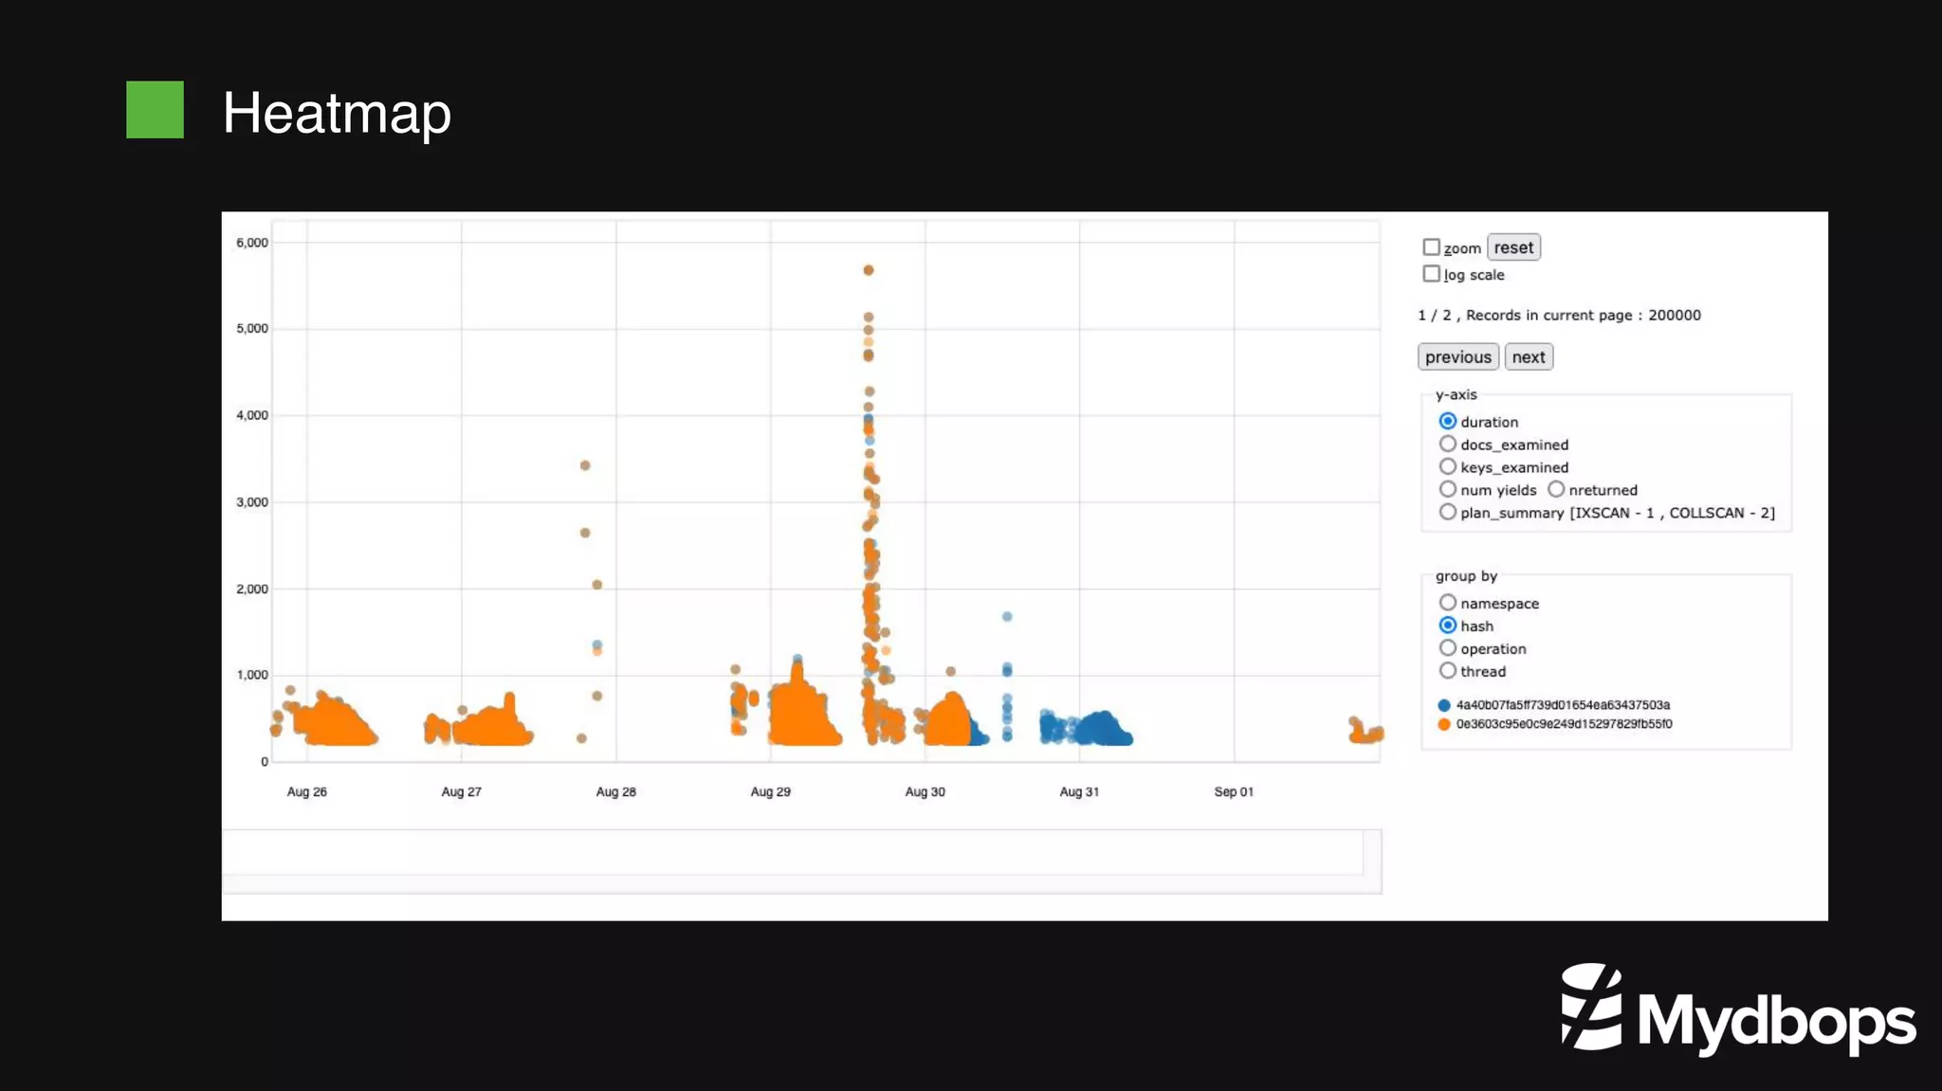Image resolution: width=1942 pixels, height=1091 pixels.
Task: Select num yields radio button
Action: [1447, 489]
